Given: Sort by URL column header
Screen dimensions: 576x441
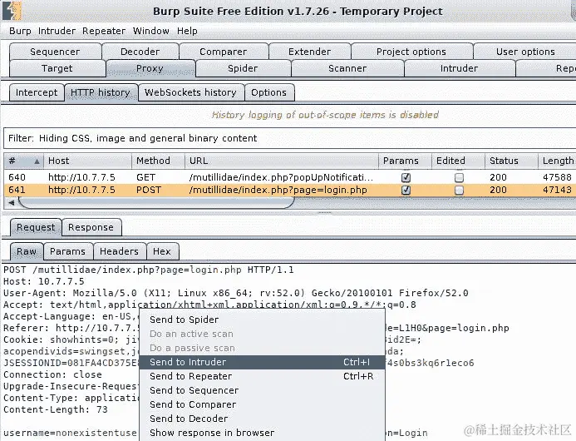Looking at the screenshot, I should point(282,161).
